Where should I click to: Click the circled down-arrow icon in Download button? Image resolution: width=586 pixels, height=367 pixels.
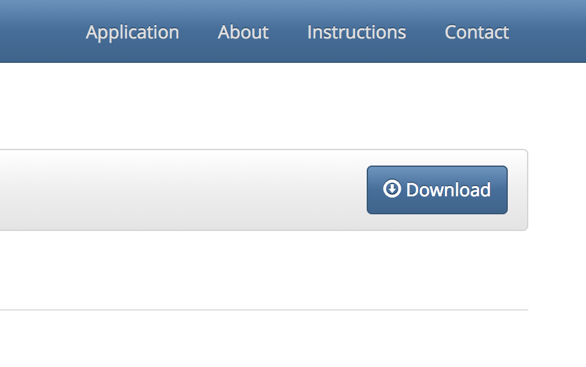point(392,189)
